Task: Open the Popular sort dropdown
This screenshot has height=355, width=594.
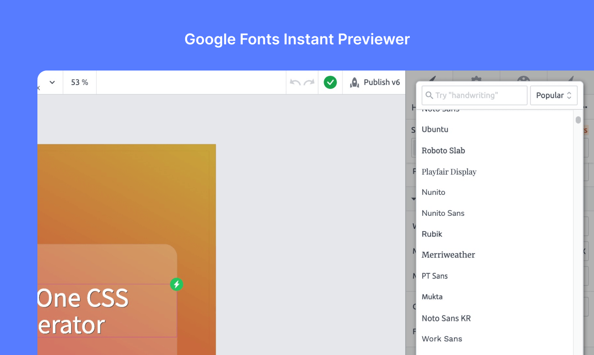Action: tap(554, 95)
